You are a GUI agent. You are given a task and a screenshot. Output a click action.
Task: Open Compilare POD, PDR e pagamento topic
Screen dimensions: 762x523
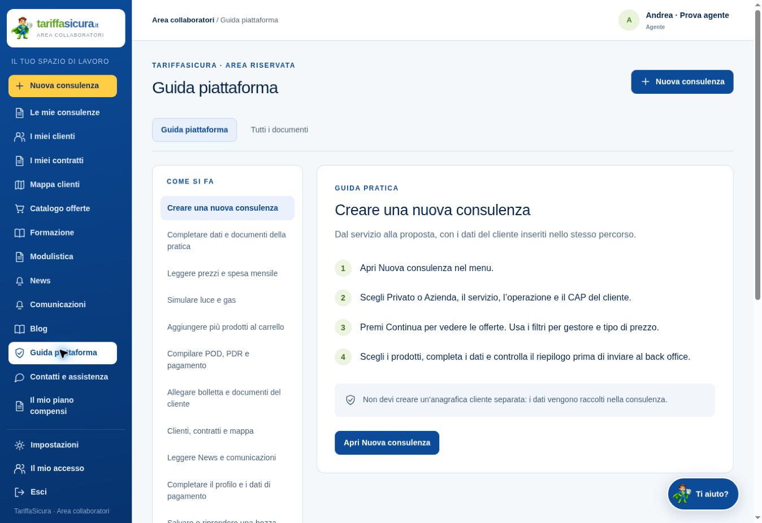pyautogui.click(x=227, y=360)
